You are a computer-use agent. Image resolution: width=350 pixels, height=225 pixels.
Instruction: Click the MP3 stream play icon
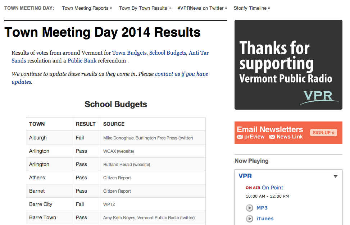pyautogui.click(x=249, y=208)
